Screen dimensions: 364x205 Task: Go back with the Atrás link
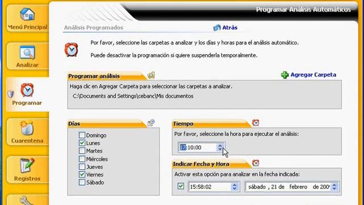pos(230,28)
